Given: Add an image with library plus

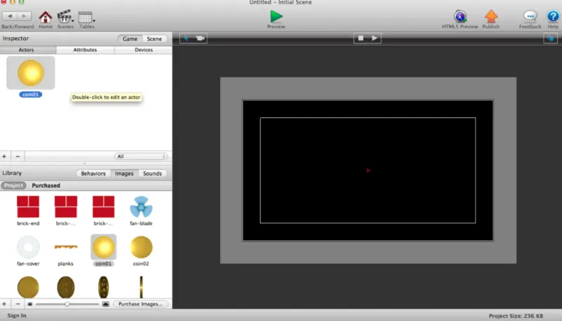Looking at the screenshot, I should 4,304.
